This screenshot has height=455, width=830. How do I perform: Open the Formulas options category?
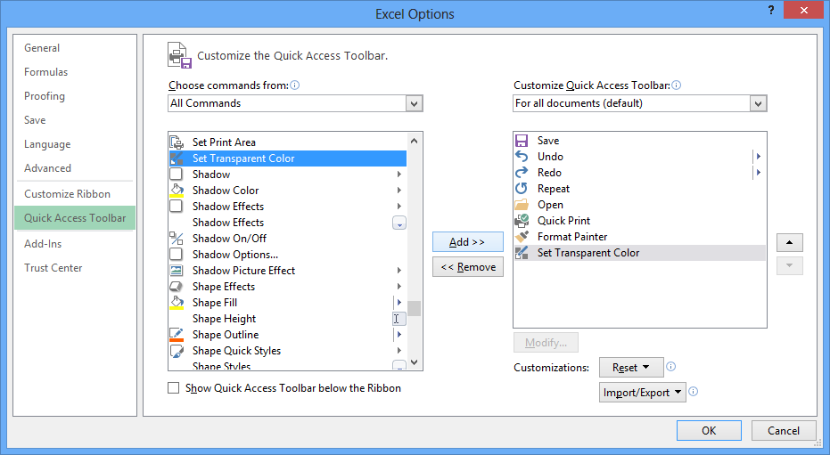tap(46, 72)
